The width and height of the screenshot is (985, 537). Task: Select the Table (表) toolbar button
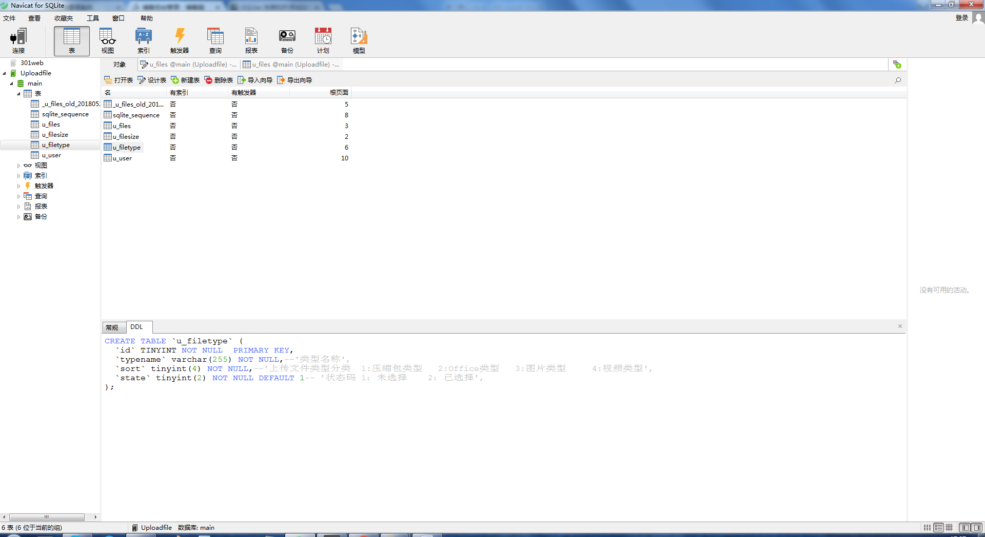click(72, 41)
